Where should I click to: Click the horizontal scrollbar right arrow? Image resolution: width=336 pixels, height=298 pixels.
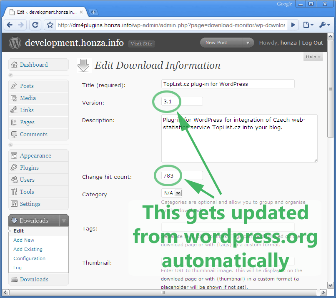click(323, 292)
